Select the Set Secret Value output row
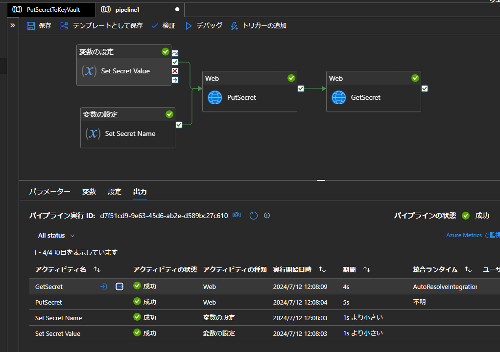 coord(264,333)
